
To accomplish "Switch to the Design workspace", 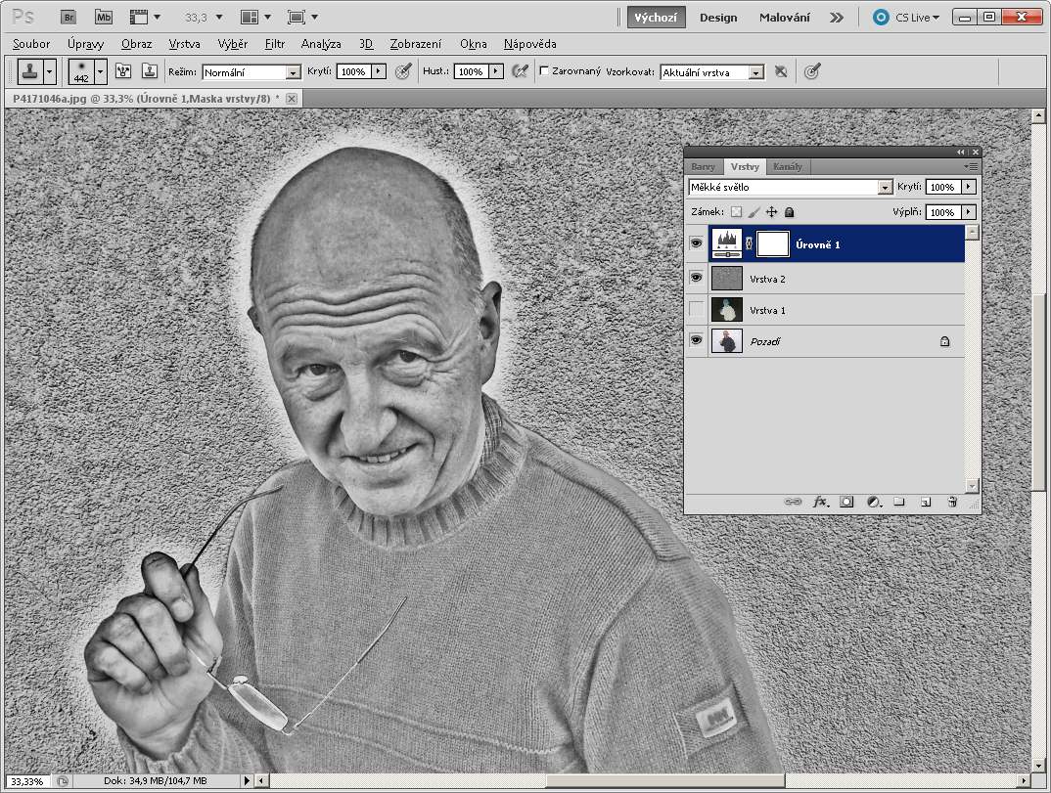I will 718,18.
